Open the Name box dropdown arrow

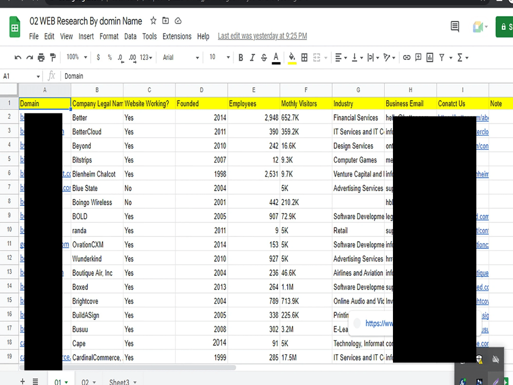[38, 76]
